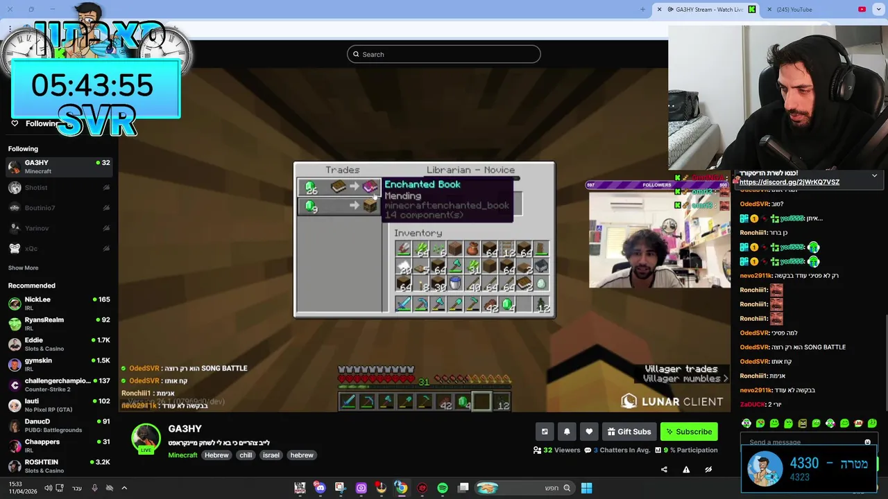Open Windows Start menu

586,488
